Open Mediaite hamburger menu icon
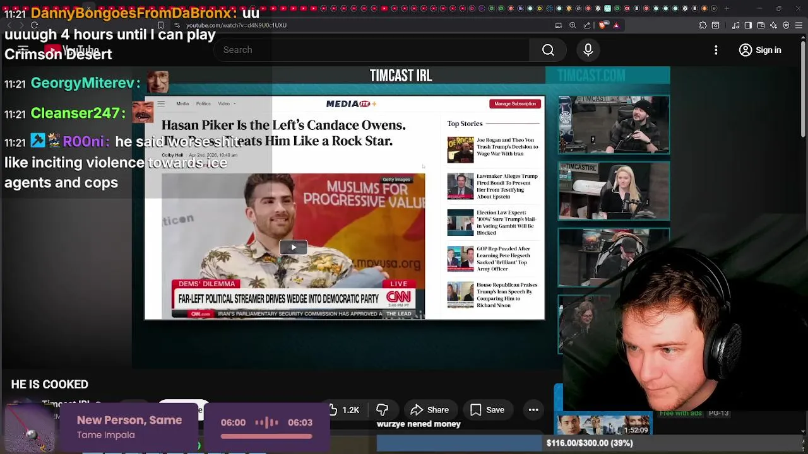Image resolution: width=808 pixels, height=454 pixels. point(161,103)
